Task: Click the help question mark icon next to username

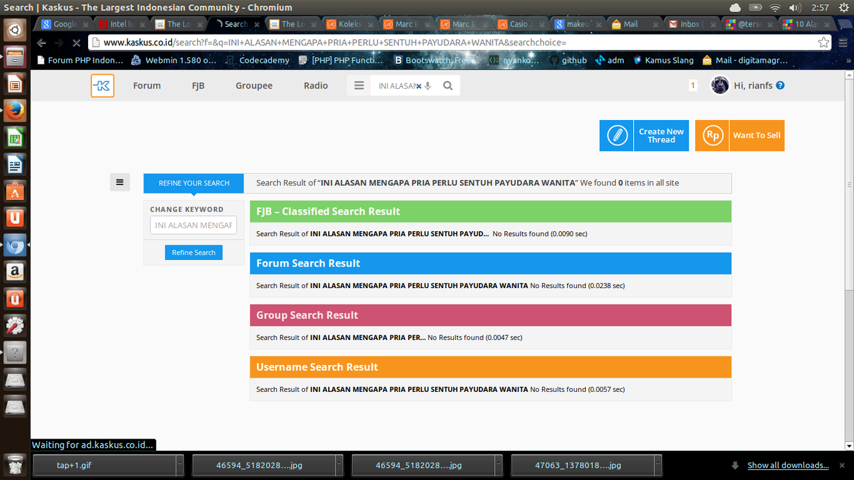Action: click(781, 85)
